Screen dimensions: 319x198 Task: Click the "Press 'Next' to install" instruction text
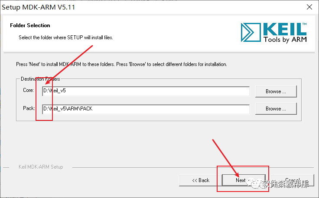[121, 64]
